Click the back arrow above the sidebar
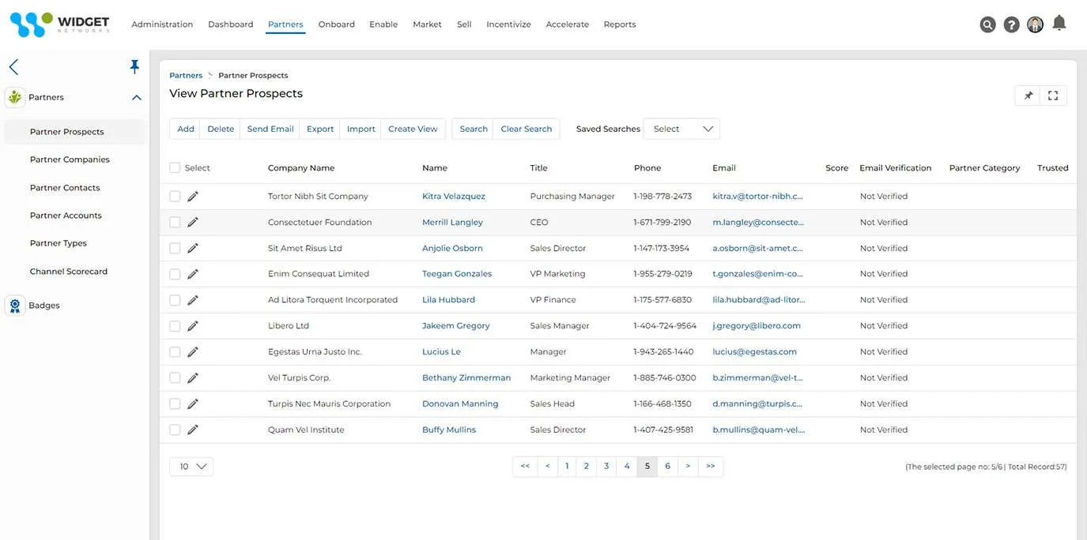The image size is (1087, 540). [x=13, y=66]
